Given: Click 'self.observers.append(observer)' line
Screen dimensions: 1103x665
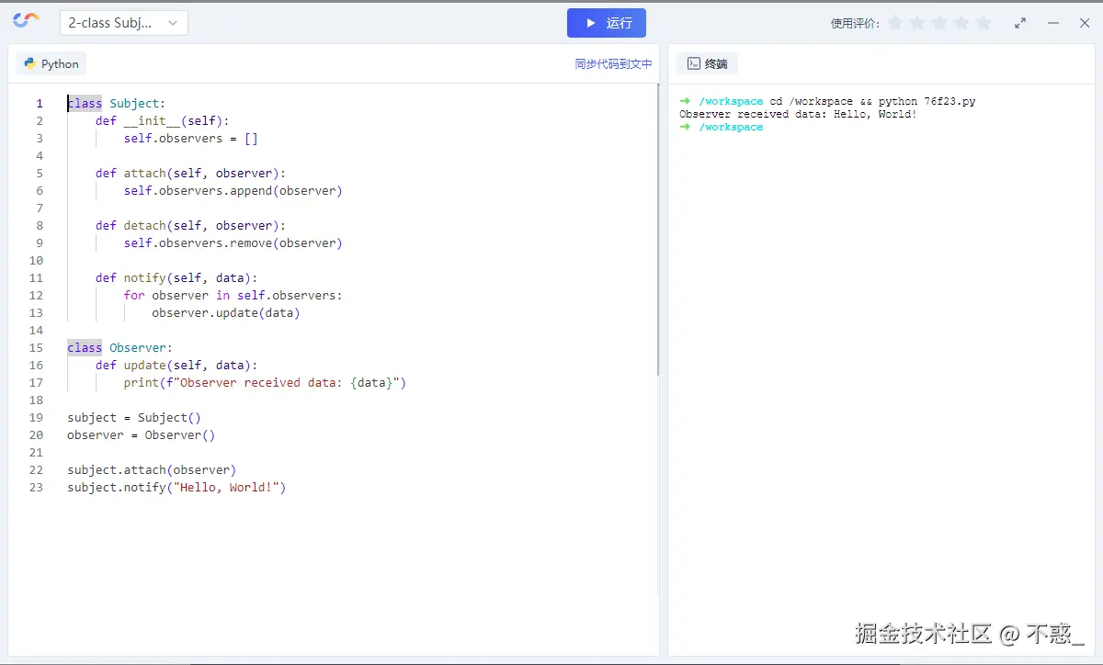Looking at the screenshot, I should [233, 191].
